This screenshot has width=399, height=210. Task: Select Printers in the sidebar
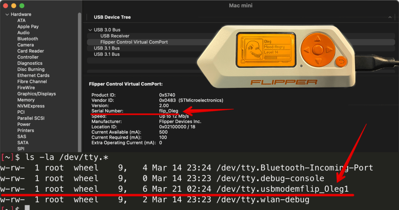pos(25,130)
